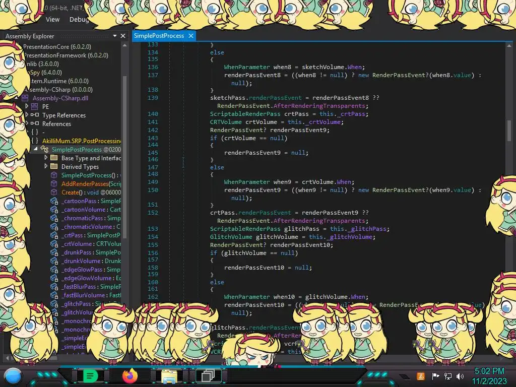The width and height of the screenshot is (516, 387).
Task: Close the SimplePostProcess tab
Action: tap(191, 36)
